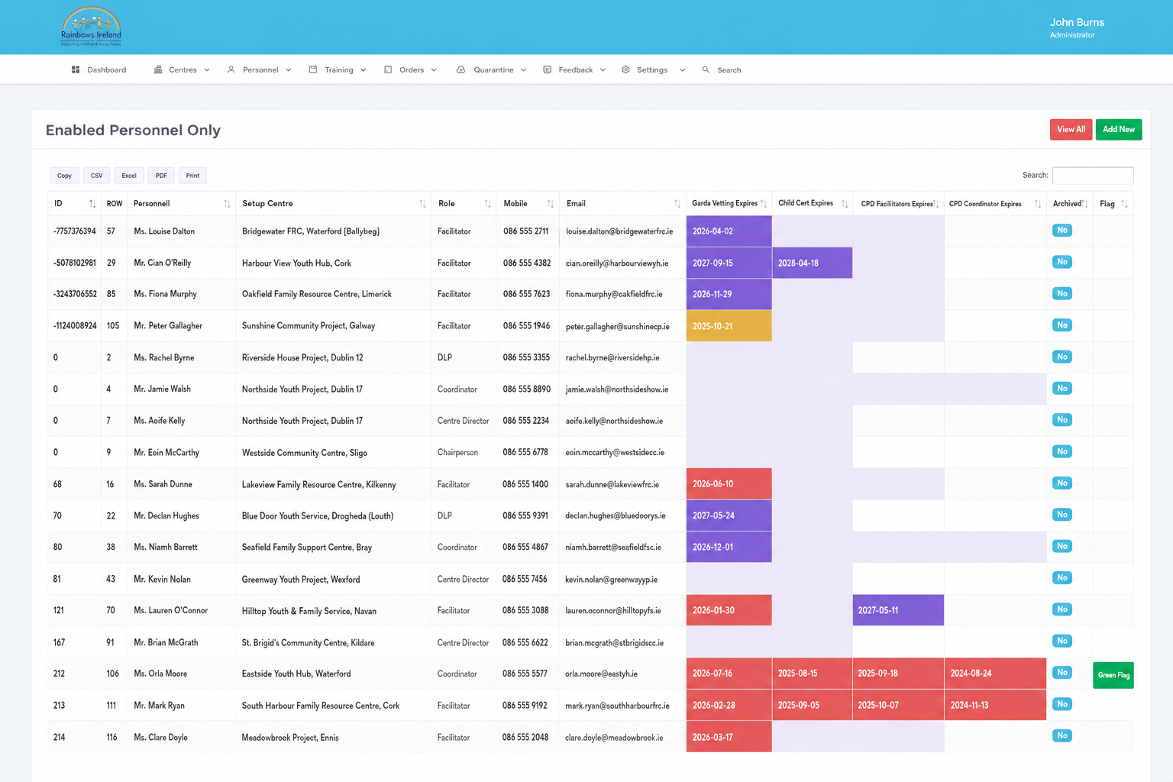Click Green Flag badge for Orla Moore
Screen dimensions: 1173x782
1113,675
